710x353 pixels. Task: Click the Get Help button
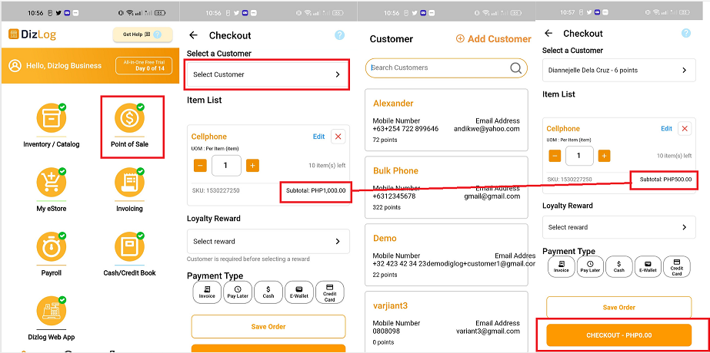(x=142, y=35)
